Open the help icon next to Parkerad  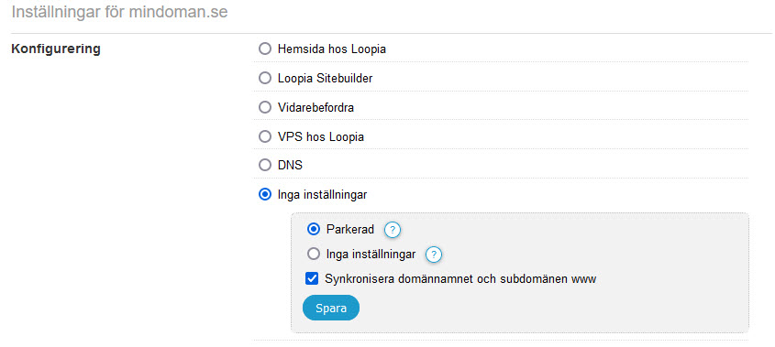392,230
